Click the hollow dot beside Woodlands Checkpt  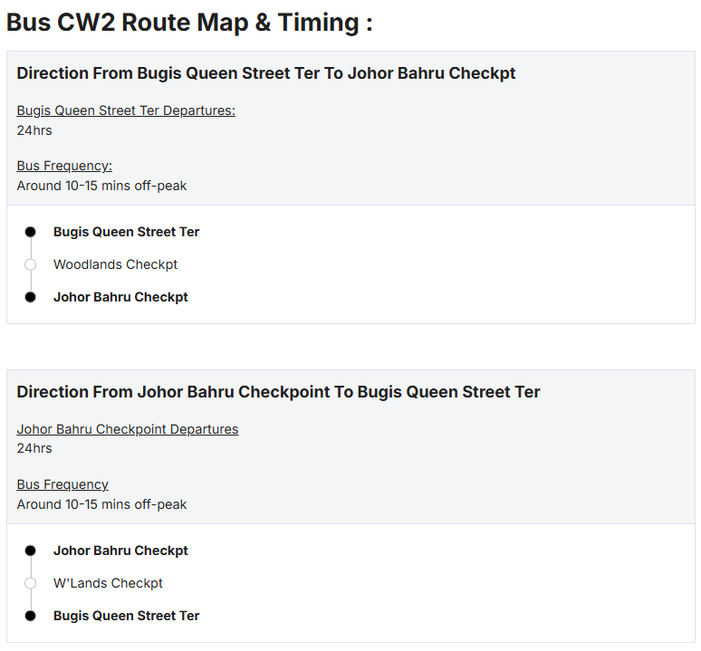click(x=30, y=264)
